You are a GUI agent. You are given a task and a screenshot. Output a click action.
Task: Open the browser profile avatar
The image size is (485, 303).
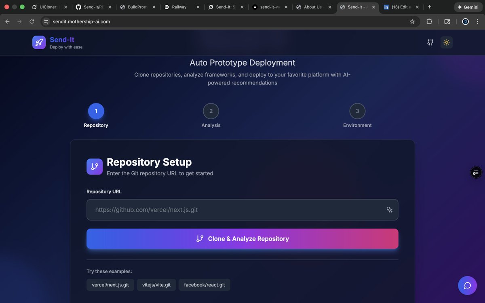(466, 21)
